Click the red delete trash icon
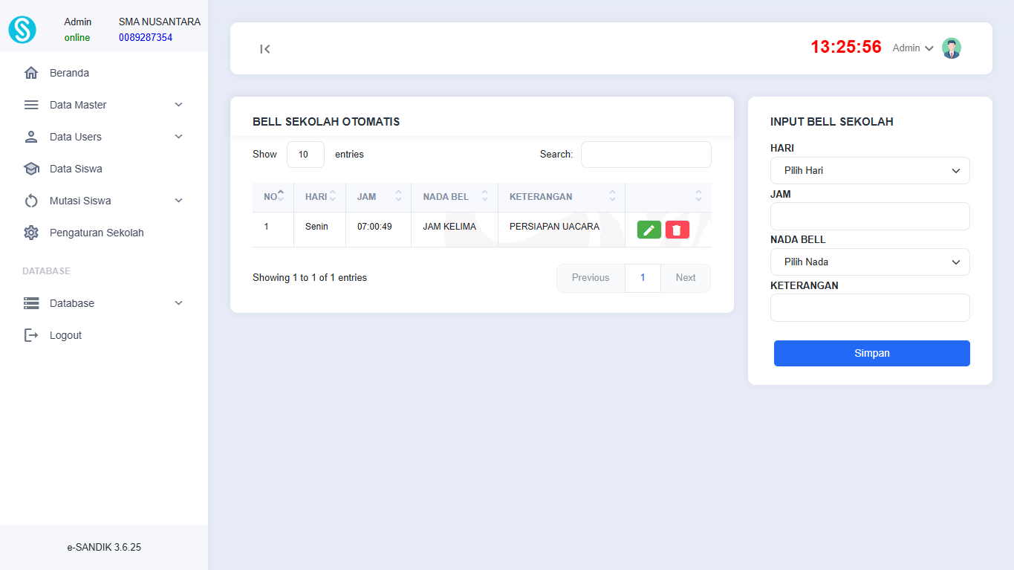 pyautogui.click(x=677, y=230)
